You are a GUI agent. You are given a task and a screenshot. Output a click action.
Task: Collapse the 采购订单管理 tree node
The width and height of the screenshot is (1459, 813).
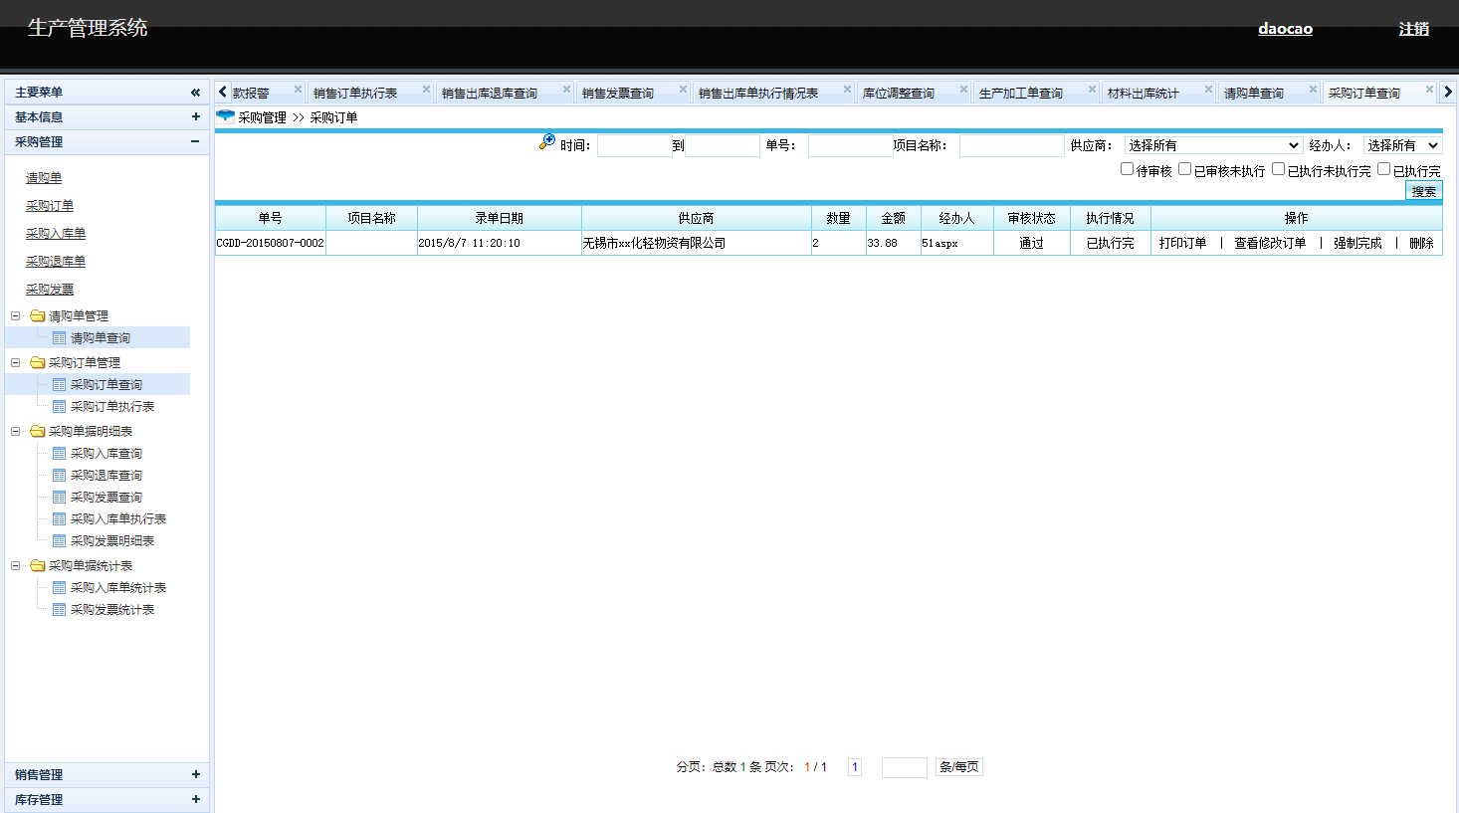click(x=15, y=363)
